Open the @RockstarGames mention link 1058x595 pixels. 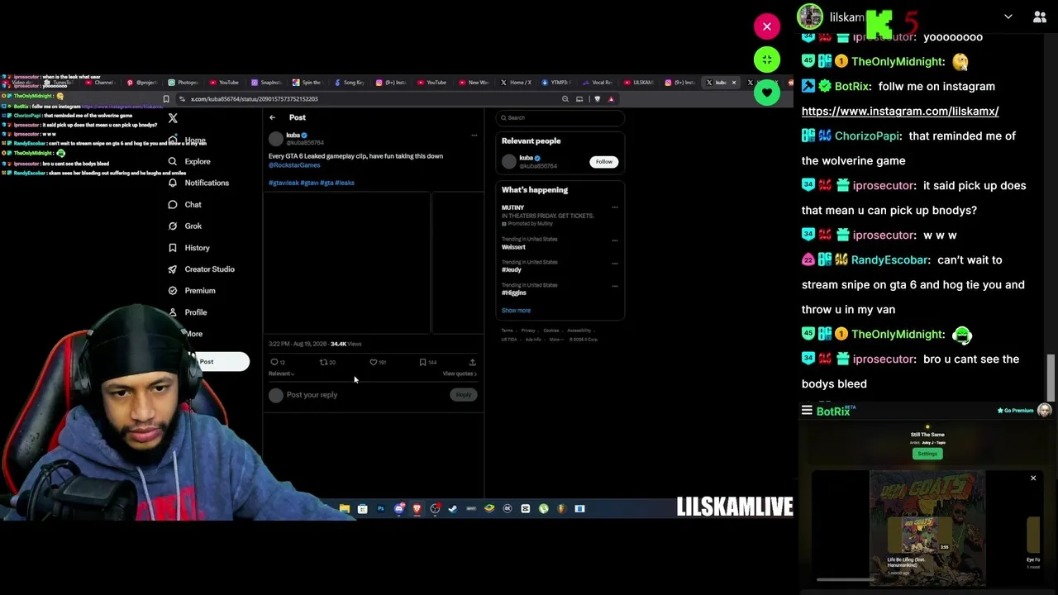click(x=294, y=165)
